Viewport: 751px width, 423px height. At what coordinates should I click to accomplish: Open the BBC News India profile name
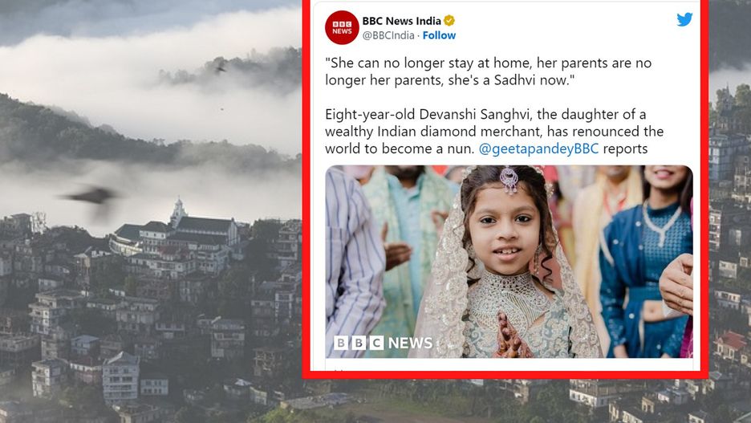click(x=401, y=21)
